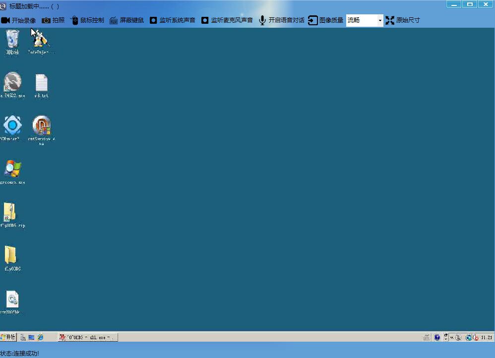The width and height of the screenshot is (495, 358).
Task: Click the 状态:连接成功! status text
Action: click(19, 354)
